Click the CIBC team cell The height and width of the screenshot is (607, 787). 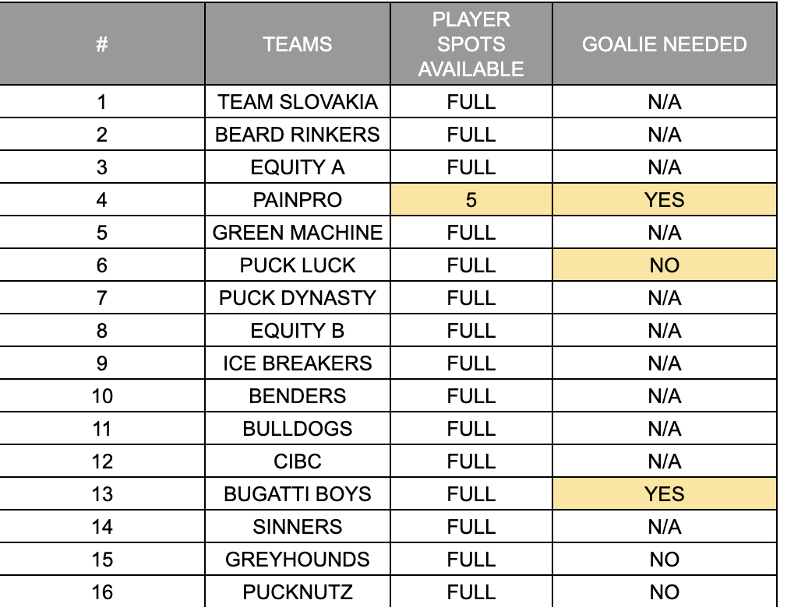pyautogui.click(x=298, y=461)
